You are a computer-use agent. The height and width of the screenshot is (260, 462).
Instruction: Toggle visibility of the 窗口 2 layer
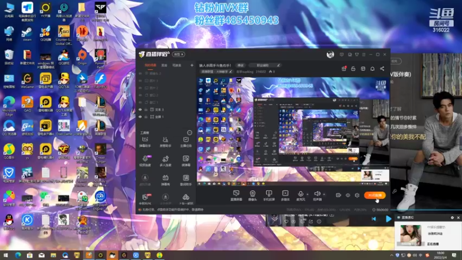pos(140,95)
